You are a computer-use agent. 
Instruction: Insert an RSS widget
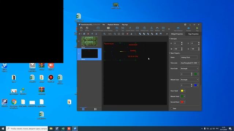tap(163, 29)
